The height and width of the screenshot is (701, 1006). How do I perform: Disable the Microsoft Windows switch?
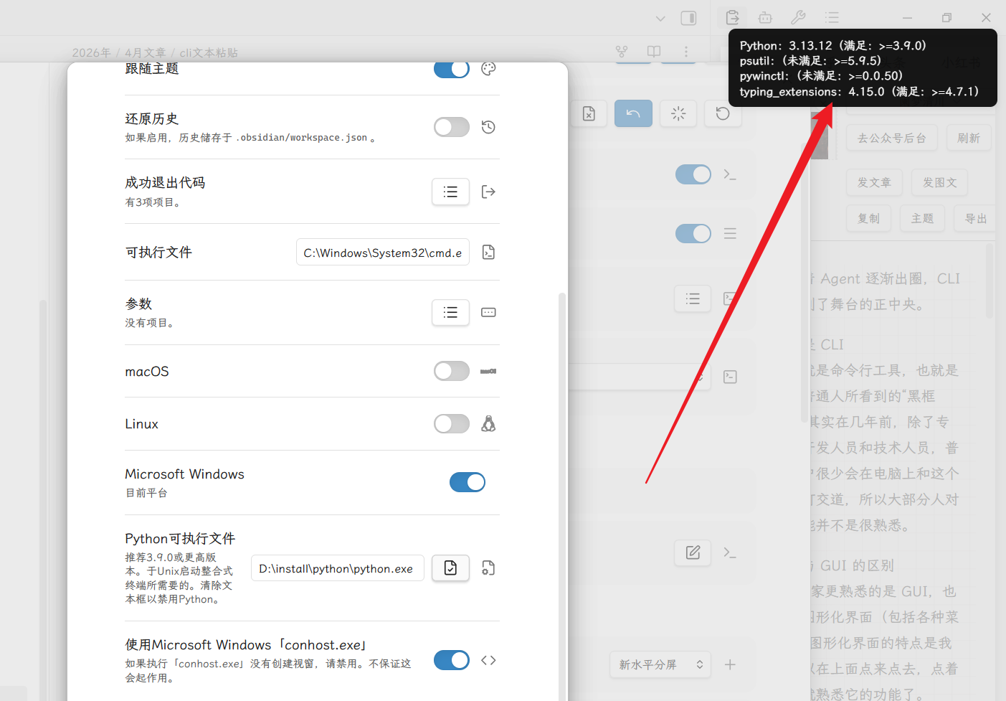click(468, 482)
